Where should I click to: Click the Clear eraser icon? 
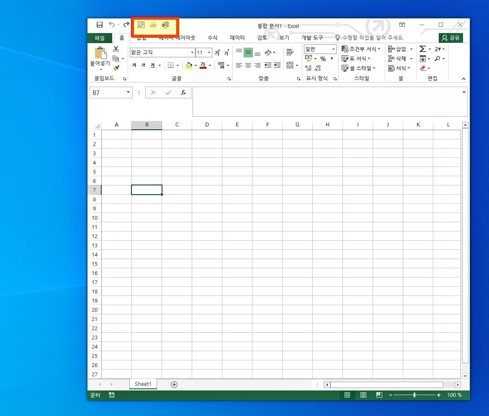pos(423,68)
